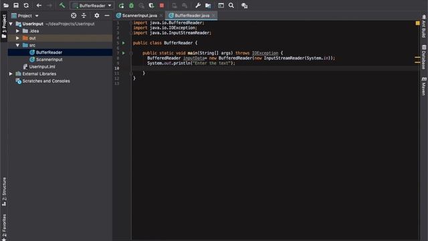Toggle the 1: Project tool window tab
Image resolution: width=428 pixels, height=241 pixels.
click(4, 27)
